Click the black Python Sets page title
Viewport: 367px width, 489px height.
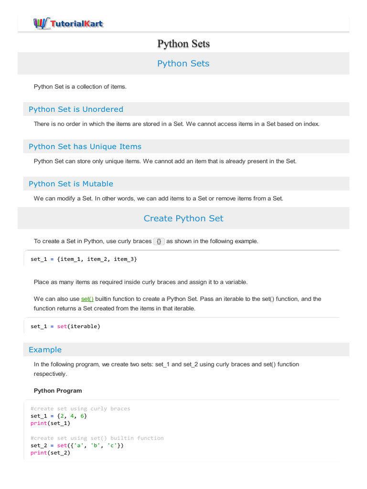[183, 44]
